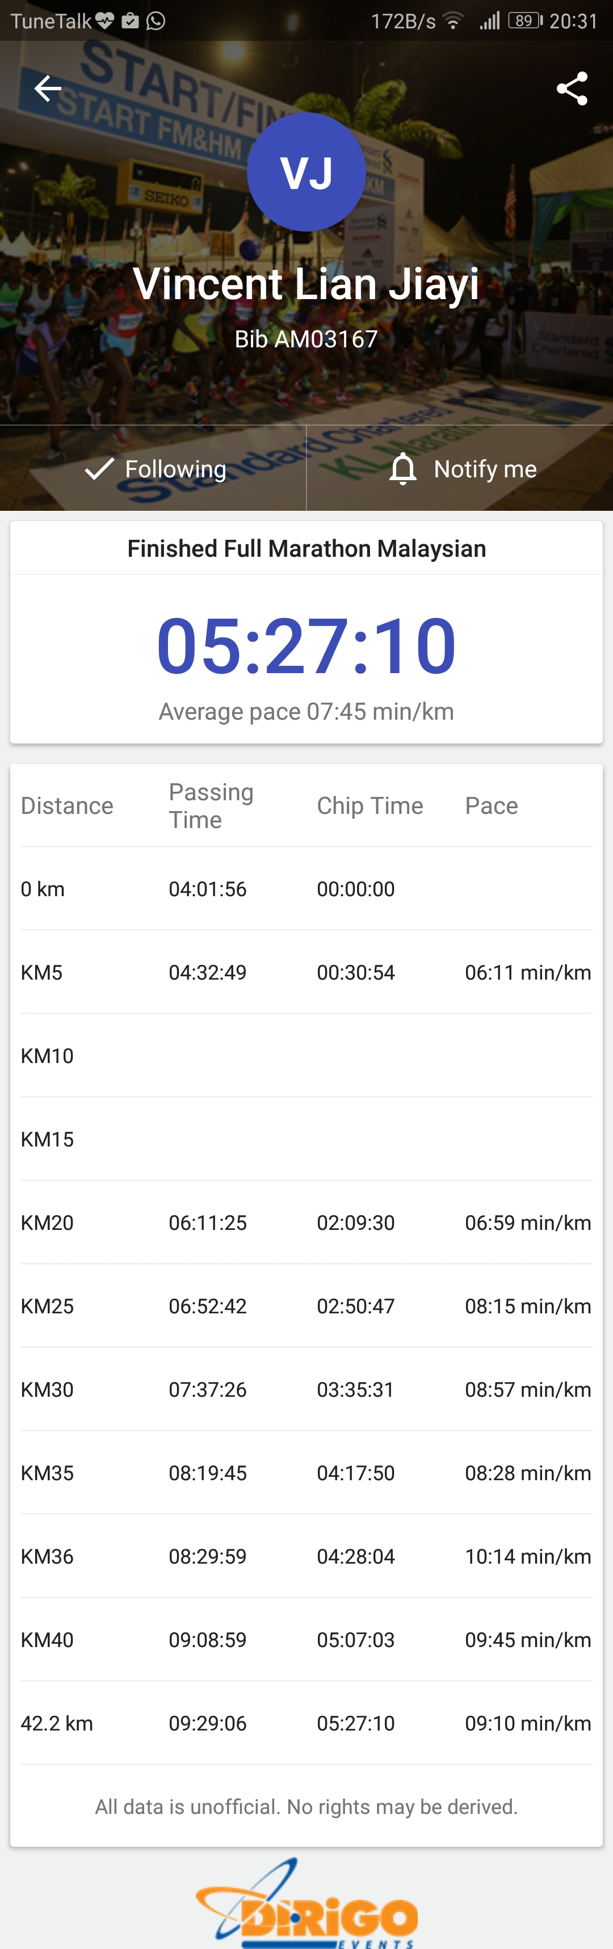Open the WhatsApp status bar icon

(156, 20)
